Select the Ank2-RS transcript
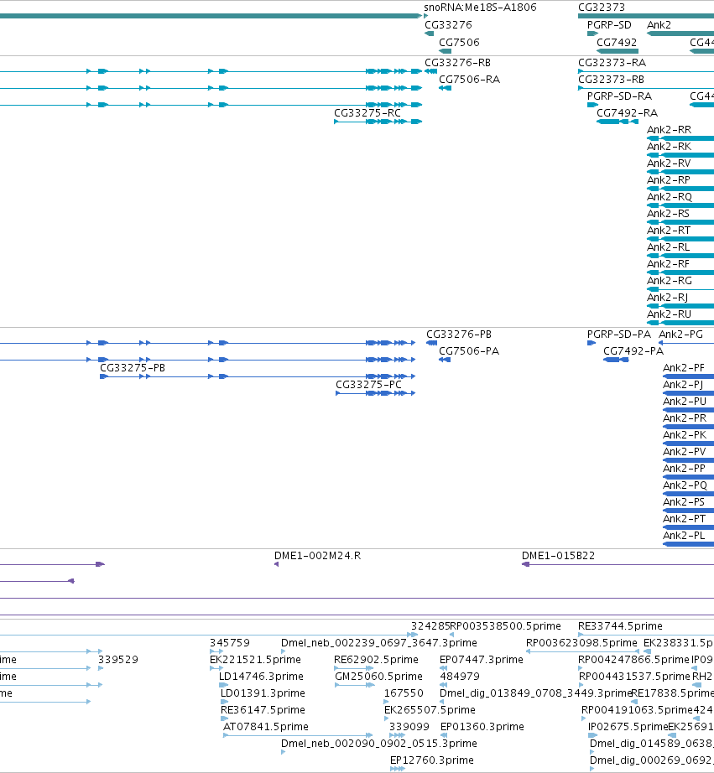 (680, 222)
